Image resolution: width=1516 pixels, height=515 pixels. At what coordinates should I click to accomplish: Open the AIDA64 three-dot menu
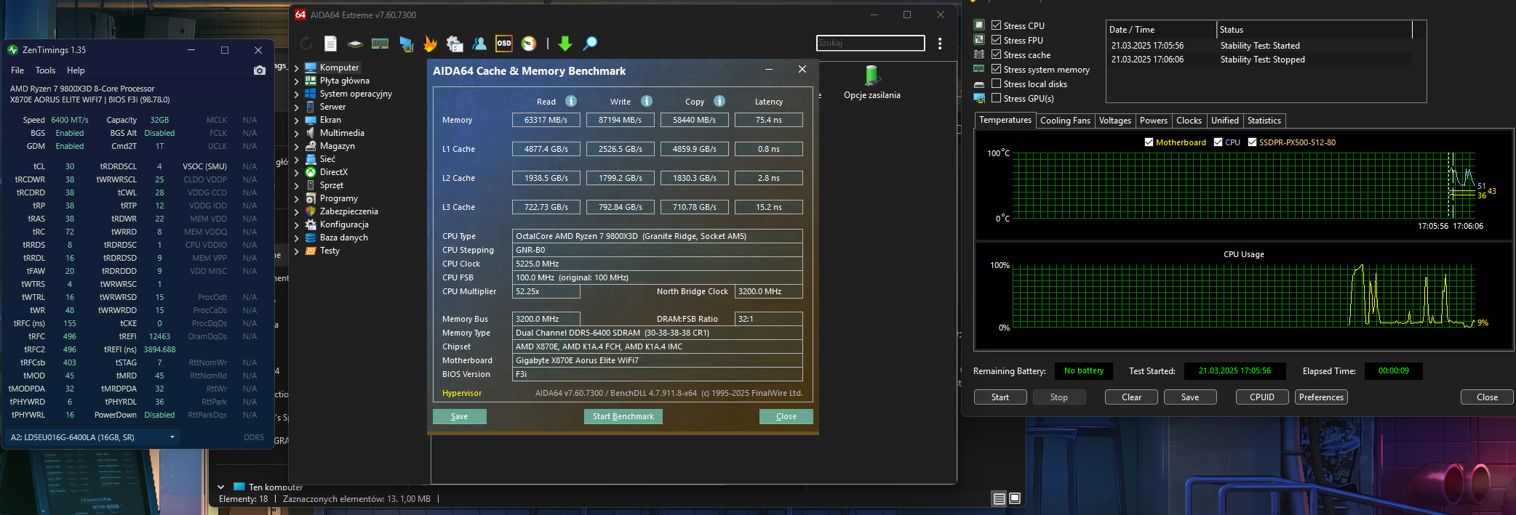940,44
